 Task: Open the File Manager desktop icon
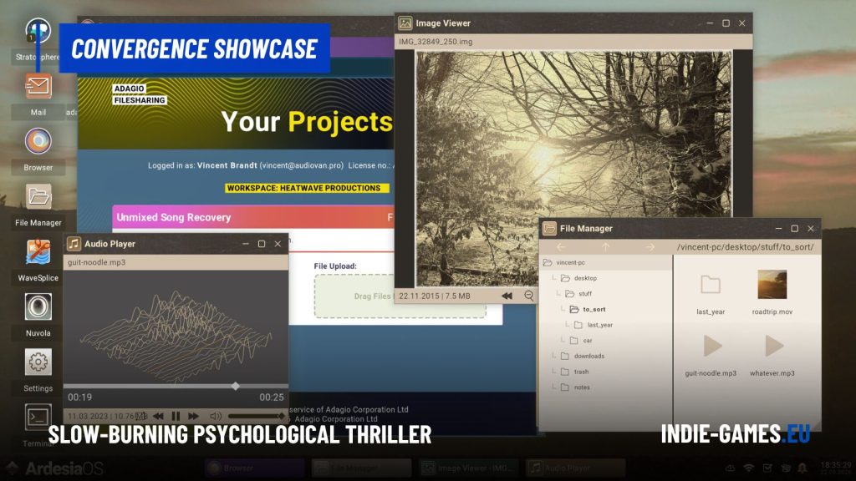click(38, 196)
